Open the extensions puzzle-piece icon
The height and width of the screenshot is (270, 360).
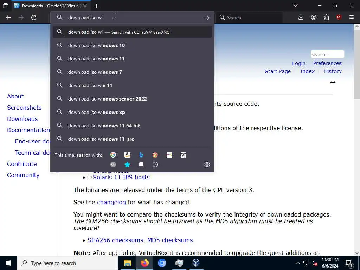tap(326, 18)
